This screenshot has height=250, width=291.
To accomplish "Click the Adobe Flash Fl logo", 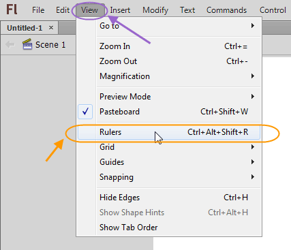I will coord(12,10).
